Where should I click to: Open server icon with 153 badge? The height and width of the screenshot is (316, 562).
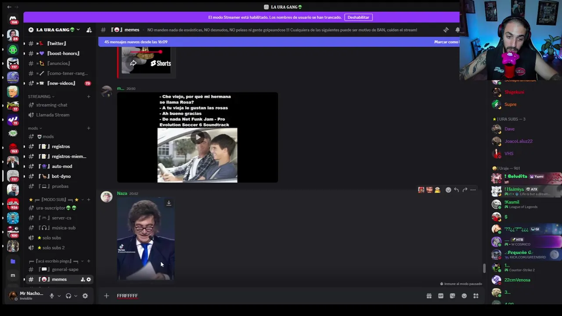(x=13, y=147)
